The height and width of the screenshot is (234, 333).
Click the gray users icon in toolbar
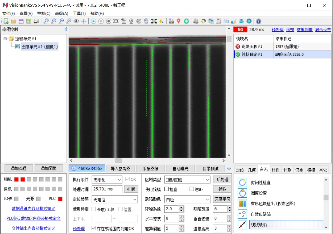coord(196,21)
